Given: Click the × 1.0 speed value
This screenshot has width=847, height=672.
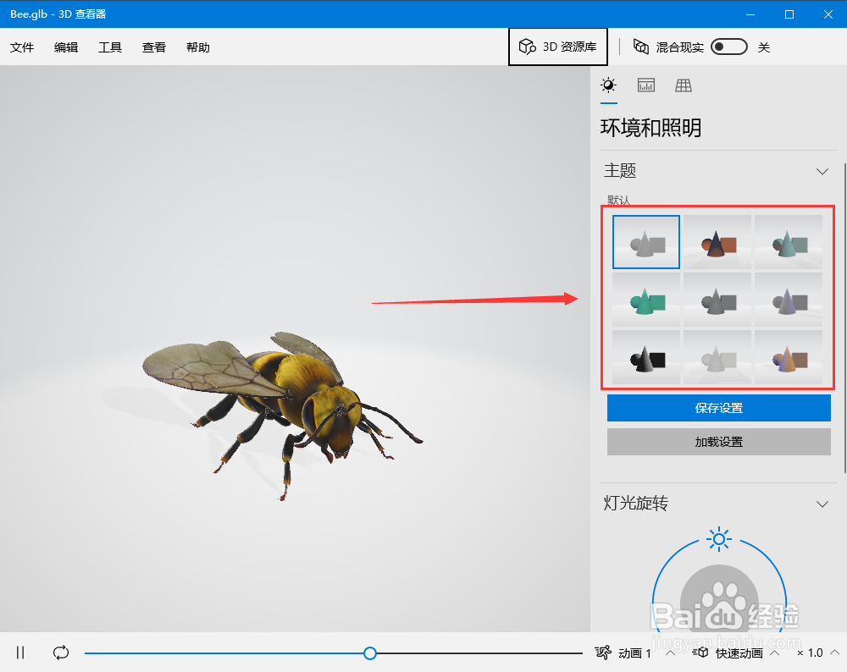Looking at the screenshot, I should 811,653.
